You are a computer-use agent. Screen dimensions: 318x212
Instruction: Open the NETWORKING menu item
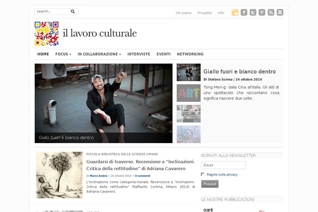tap(190, 54)
